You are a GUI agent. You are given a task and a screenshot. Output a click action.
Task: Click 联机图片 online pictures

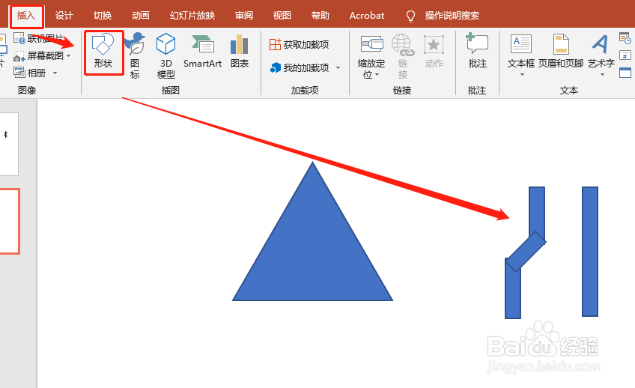point(39,38)
